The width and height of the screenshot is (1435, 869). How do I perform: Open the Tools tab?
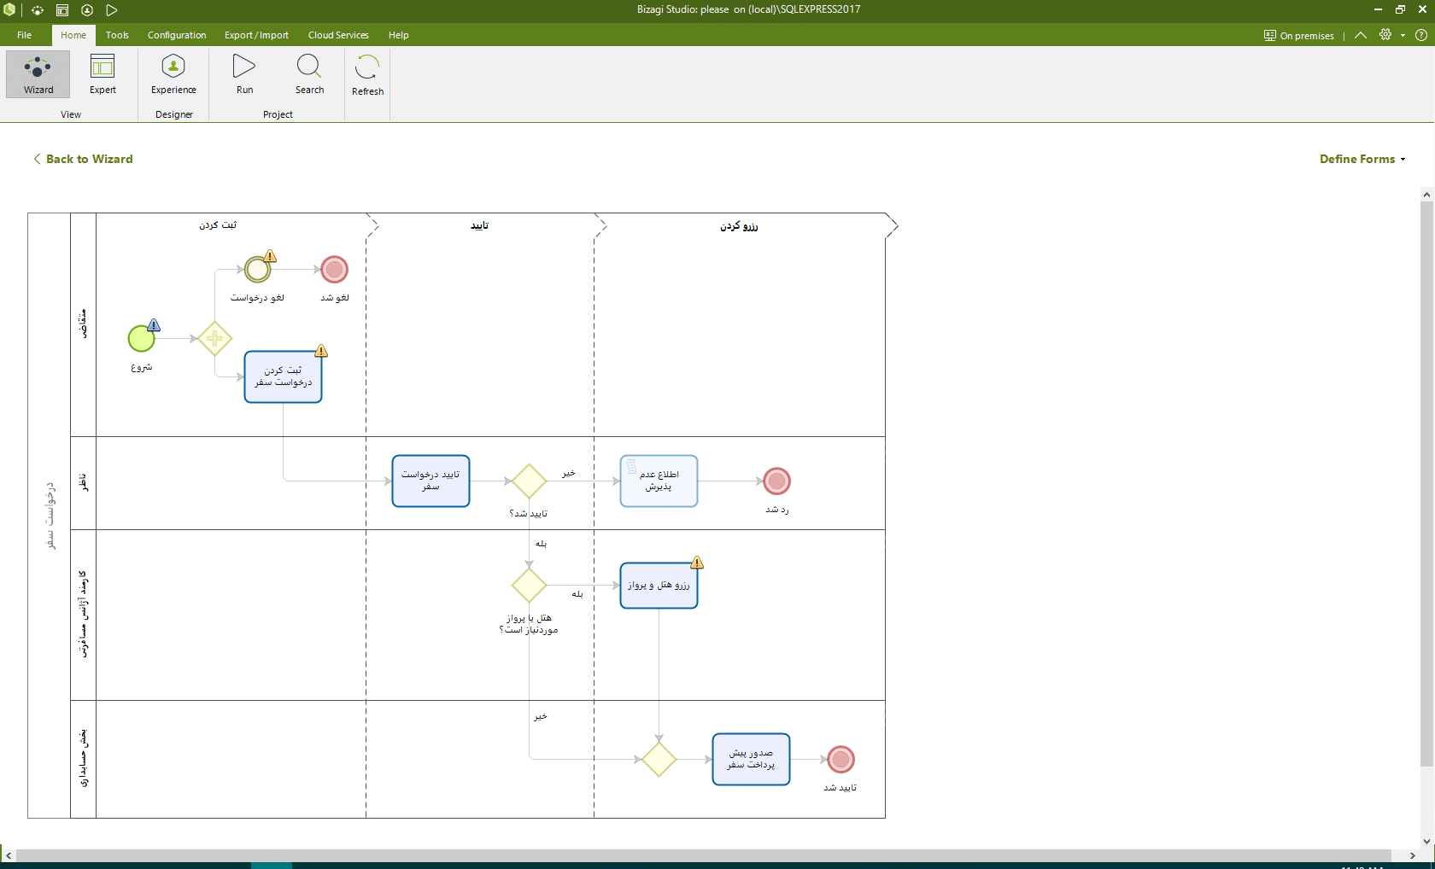click(x=117, y=35)
